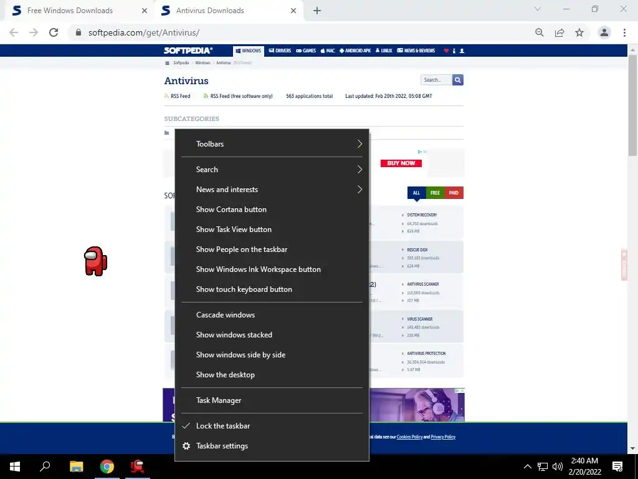
Task: Open the RSS Feed link
Action: 177,96
